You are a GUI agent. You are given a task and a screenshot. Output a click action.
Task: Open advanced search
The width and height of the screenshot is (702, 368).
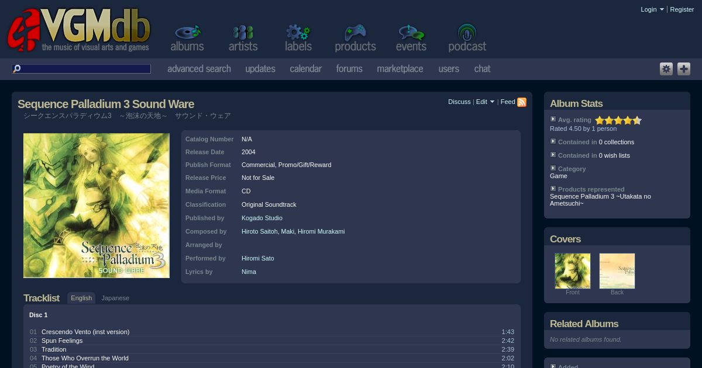click(x=199, y=69)
